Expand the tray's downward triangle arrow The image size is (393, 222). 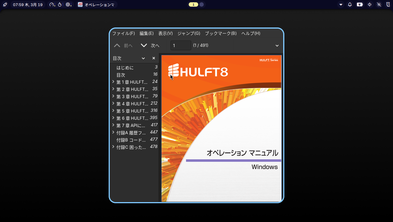coord(341,5)
